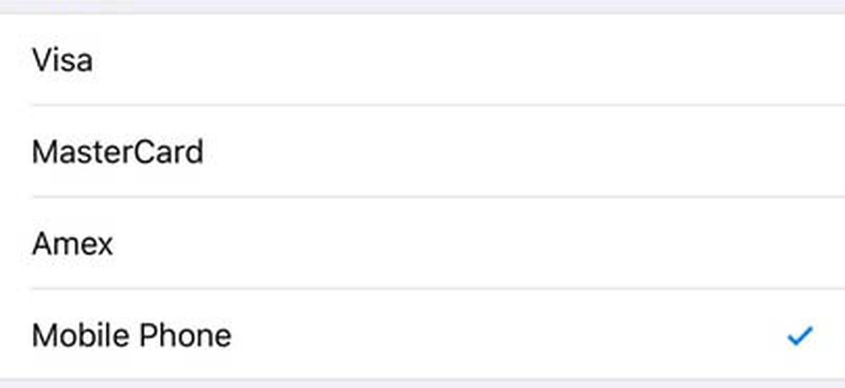This screenshot has width=845, height=388.
Task: Click the blue checkmark beside Mobile Phone
Action: [x=800, y=336]
